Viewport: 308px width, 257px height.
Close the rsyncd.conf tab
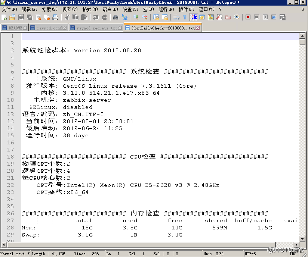pyautogui.click(x=64, y=28)
